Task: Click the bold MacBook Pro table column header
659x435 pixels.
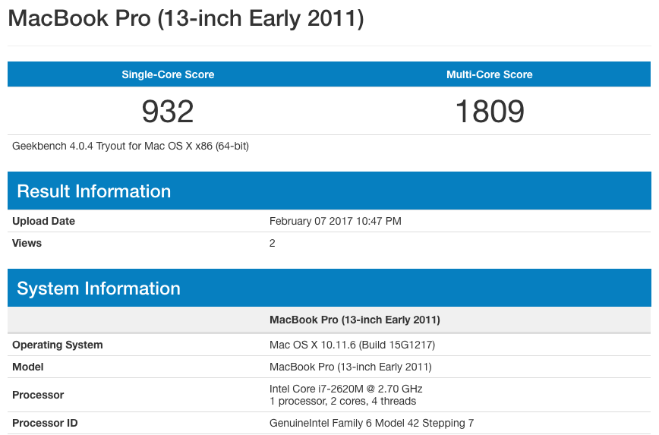Action: pyautogui.click(x=355, y=320)
